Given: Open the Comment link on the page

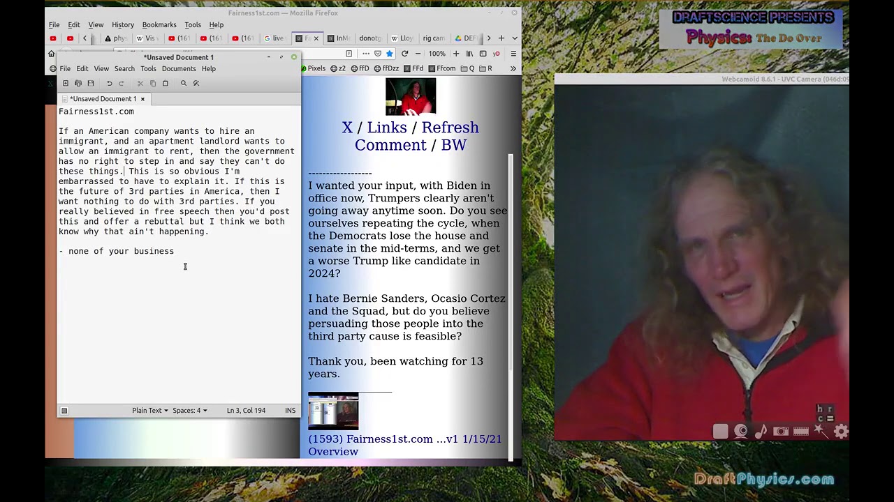Looking at the screenshot, I should pos(390,145).
